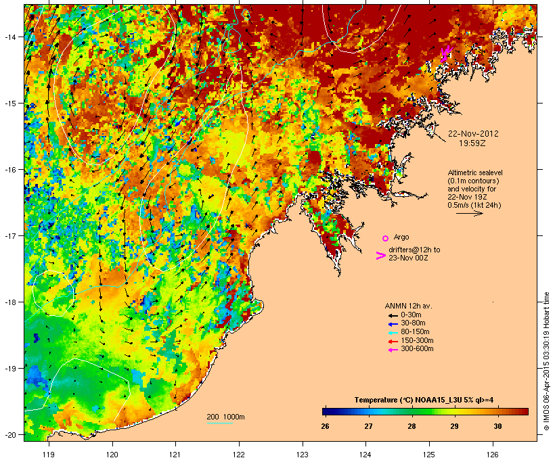Click the blue 30-80m legend arrow
Image resolution: width=555 pixels, height=460 pixels.
393,324
